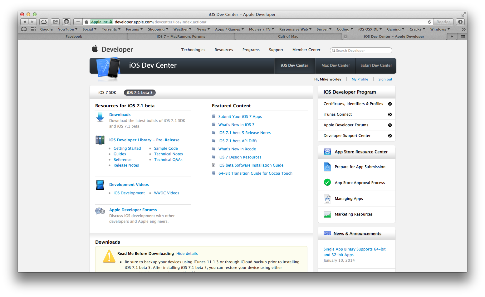
Task: Sign out of the developer account
Action: 385,79
